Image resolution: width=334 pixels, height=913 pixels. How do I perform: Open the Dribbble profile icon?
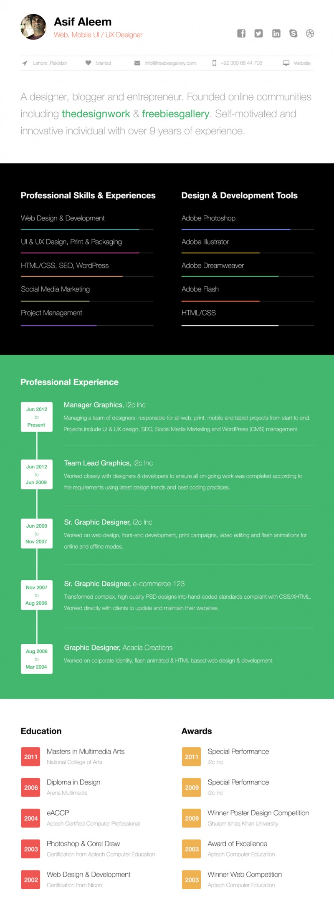click(x=310, y=33)
